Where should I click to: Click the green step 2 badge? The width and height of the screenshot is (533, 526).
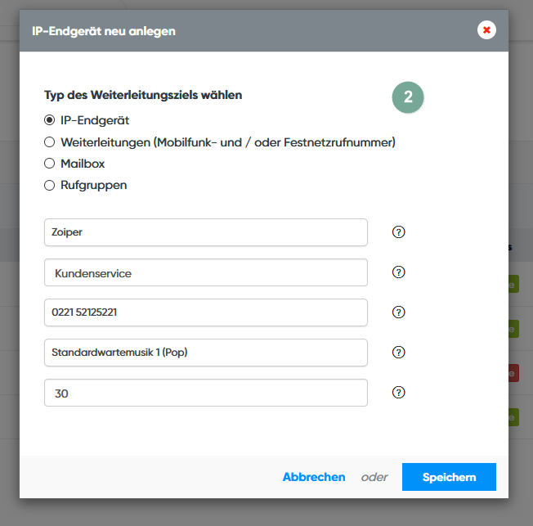pos(408,97)
